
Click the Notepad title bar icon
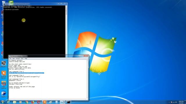tap(10, 56)
